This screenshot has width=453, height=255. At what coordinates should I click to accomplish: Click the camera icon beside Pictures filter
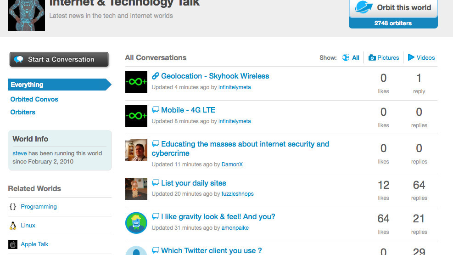pyautogui.click(x=372, y=58)
